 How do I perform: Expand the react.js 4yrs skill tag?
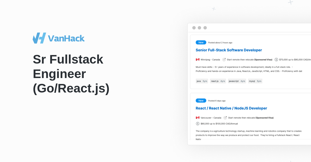(218, 81)
